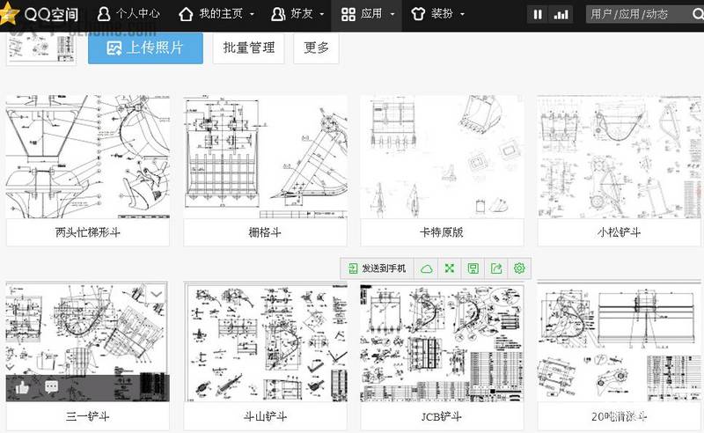This screenshot has width=704, height=433.
Task: Click the 栅格斗 caption
Action: 265,232
